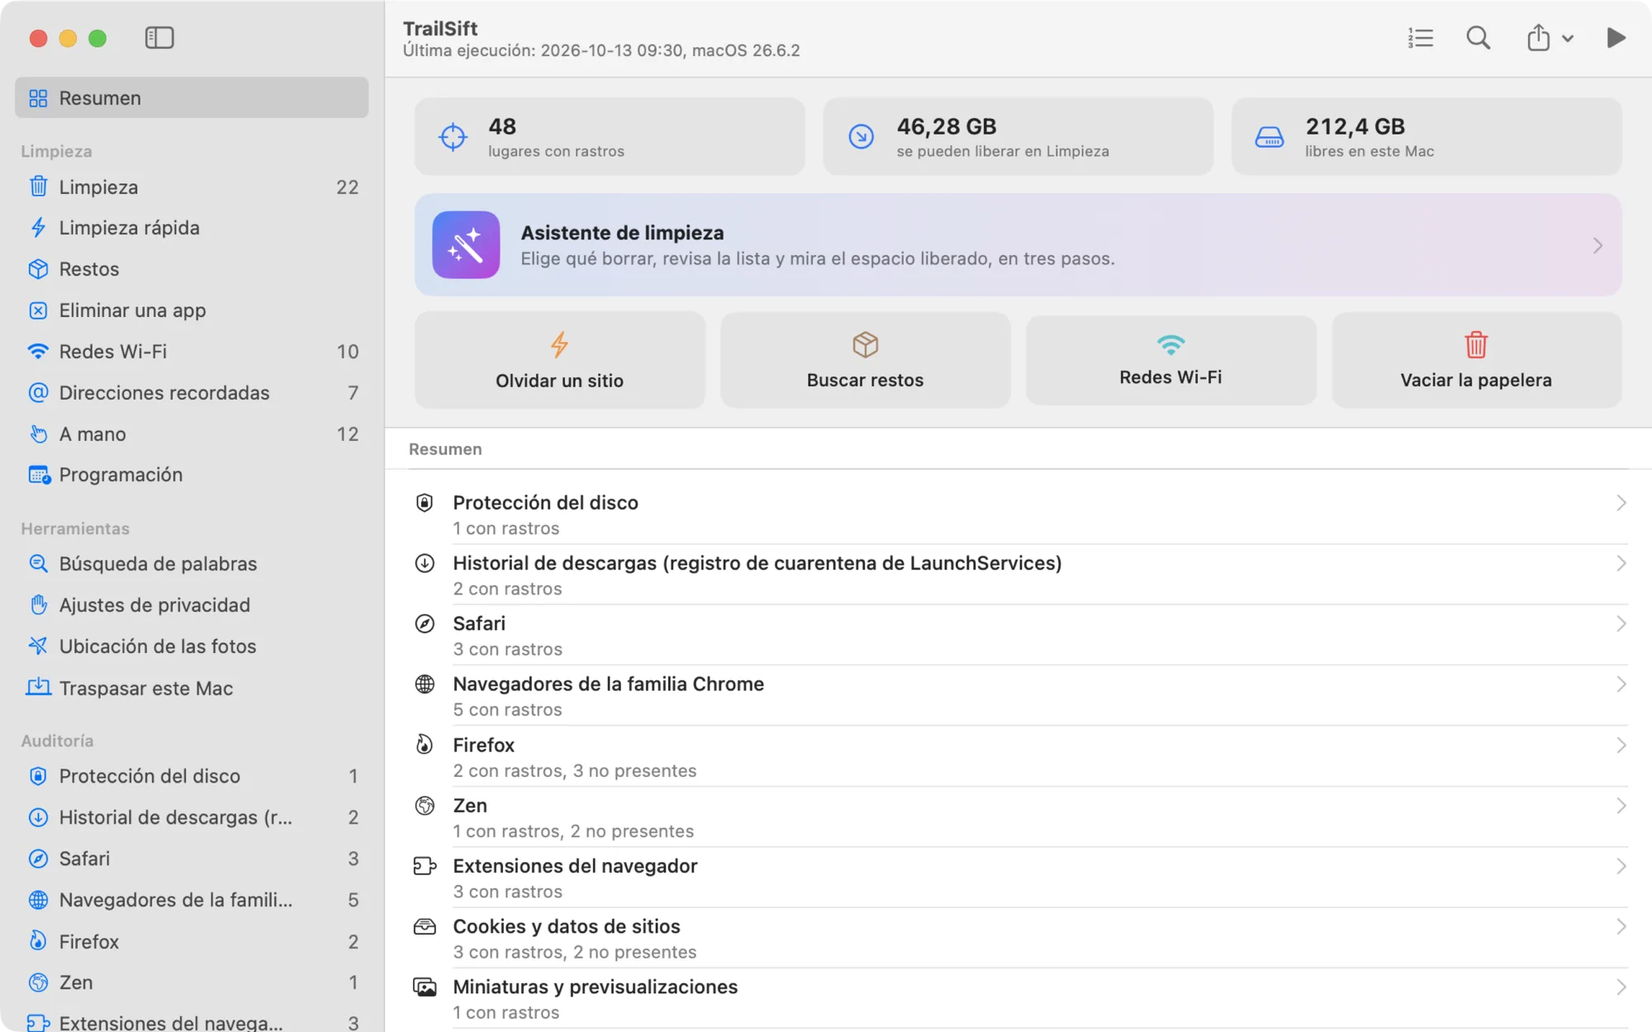Viewport: 1652px width, 1032px height.
Task: Click the Ubicación de las fotos icon
Action: [x=38, y=646]
